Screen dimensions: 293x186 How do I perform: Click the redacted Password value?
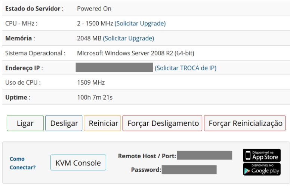point(189,170)
